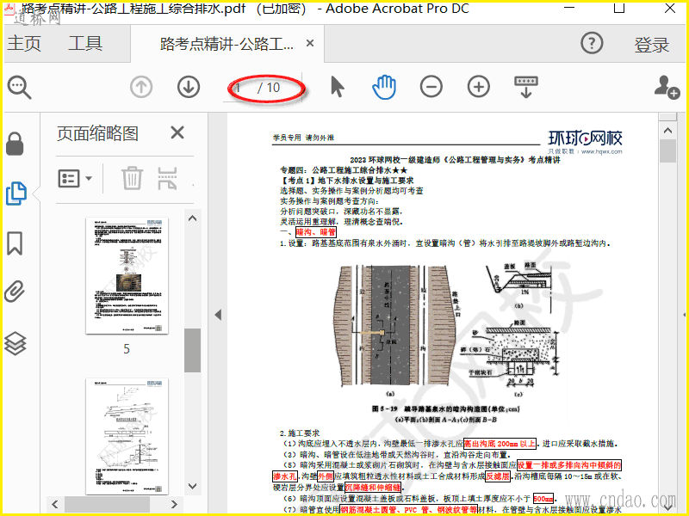Close the 页面缩略图 panel

pyautogui.click(x=177, y=132)
